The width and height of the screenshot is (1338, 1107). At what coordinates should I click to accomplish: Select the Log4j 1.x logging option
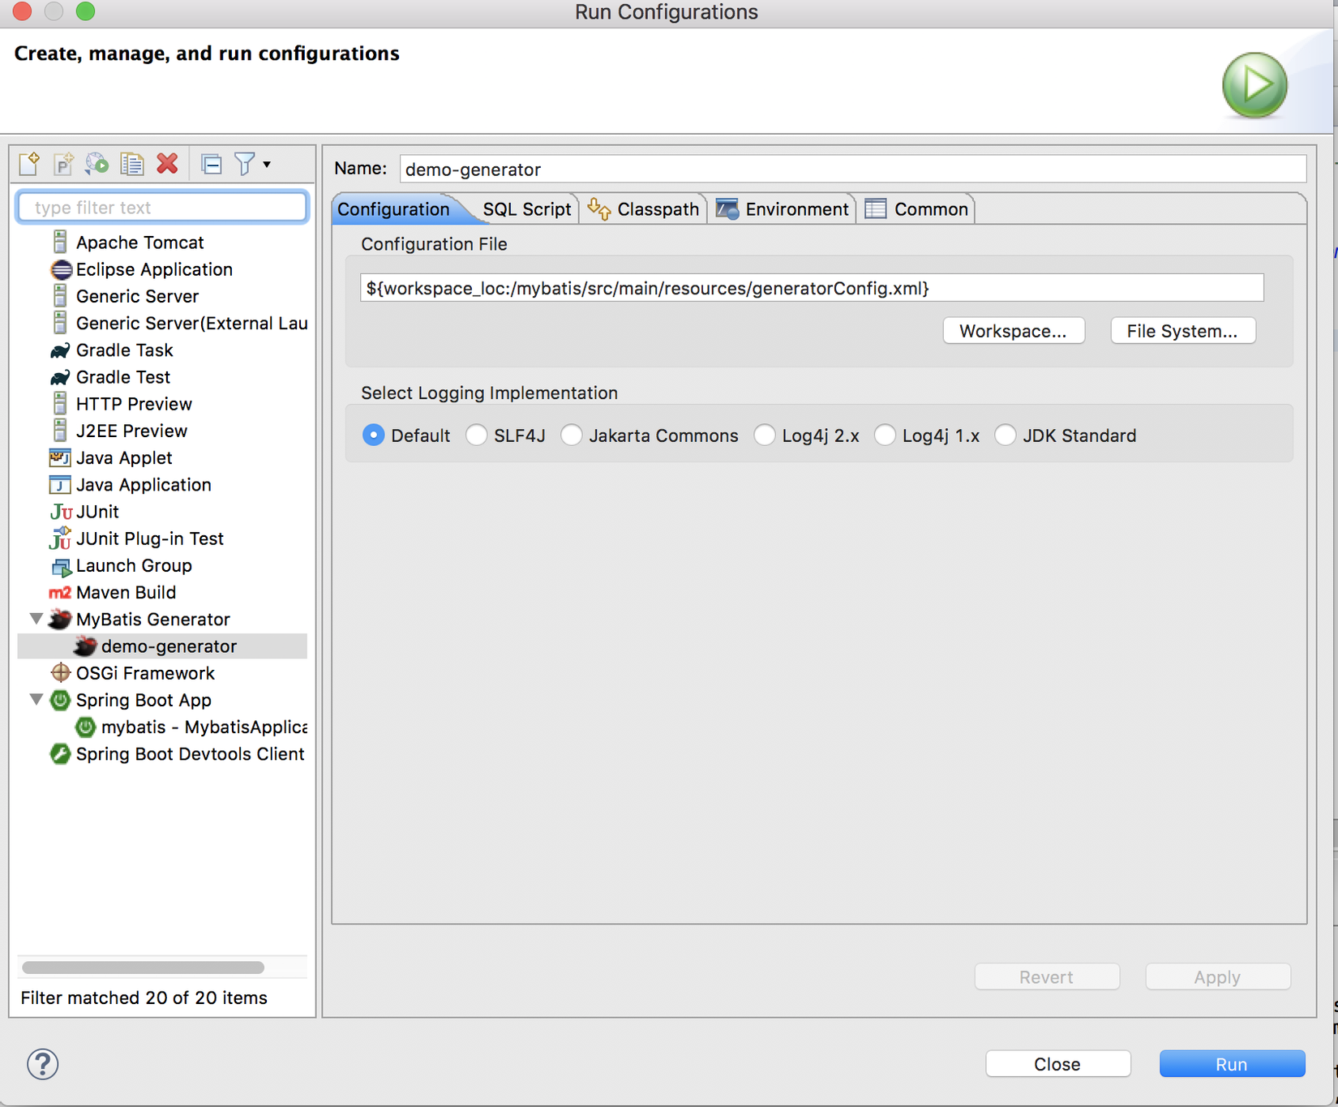(885, 436)
